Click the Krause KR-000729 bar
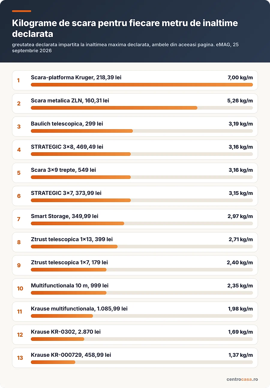This screenshot has width=270, height=388. tap(142, 362)
